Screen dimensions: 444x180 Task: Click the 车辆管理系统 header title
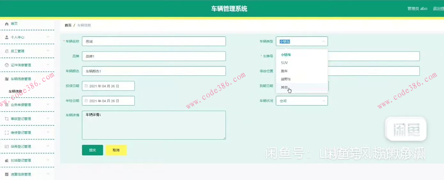click(x=229, y=9)
